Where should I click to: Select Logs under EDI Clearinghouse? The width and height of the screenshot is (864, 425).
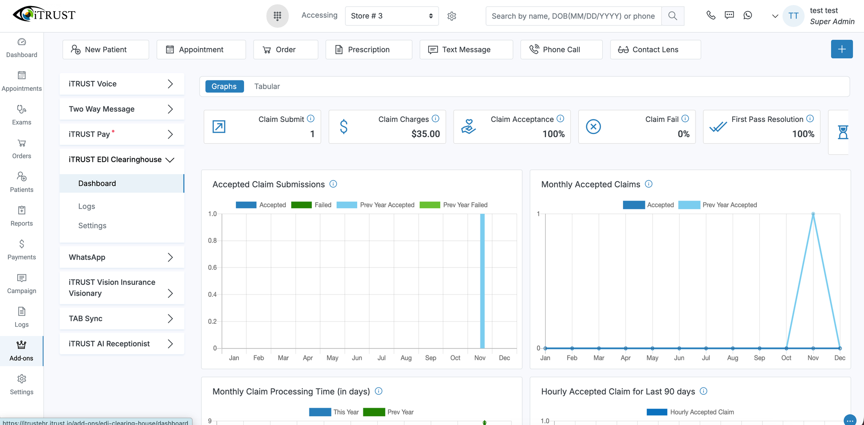tap(86, 206)
